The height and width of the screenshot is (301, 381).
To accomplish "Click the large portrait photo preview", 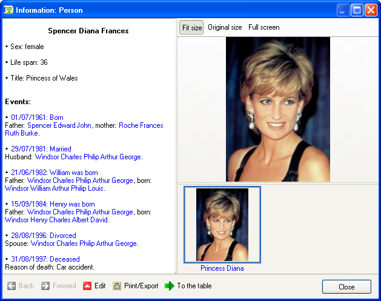I will click(278, 110).
